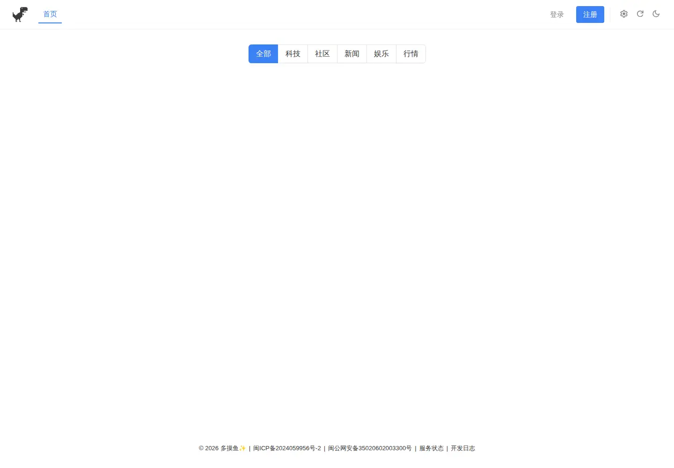This screenshot has width=674, height=468.
Task: Open the 闽公网安备35020602003300号 link
Action: [x=370, y=448]
